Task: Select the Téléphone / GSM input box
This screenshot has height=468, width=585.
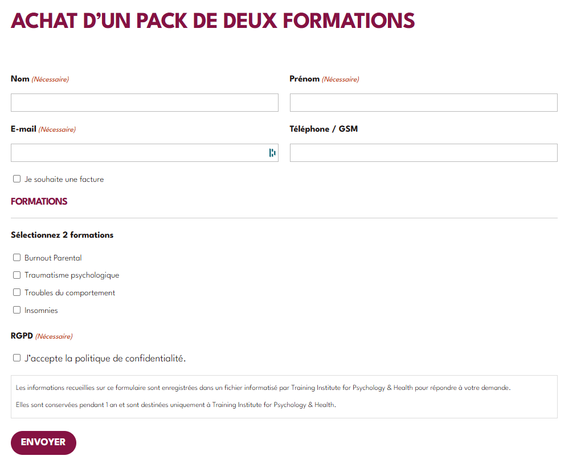Action: [x=423, y=153]
